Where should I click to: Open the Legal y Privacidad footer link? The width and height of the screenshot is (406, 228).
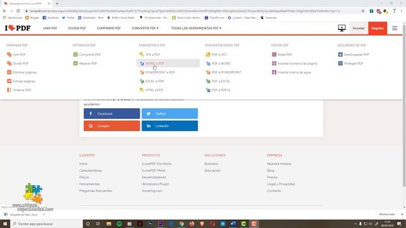click(x=281, y=184)
